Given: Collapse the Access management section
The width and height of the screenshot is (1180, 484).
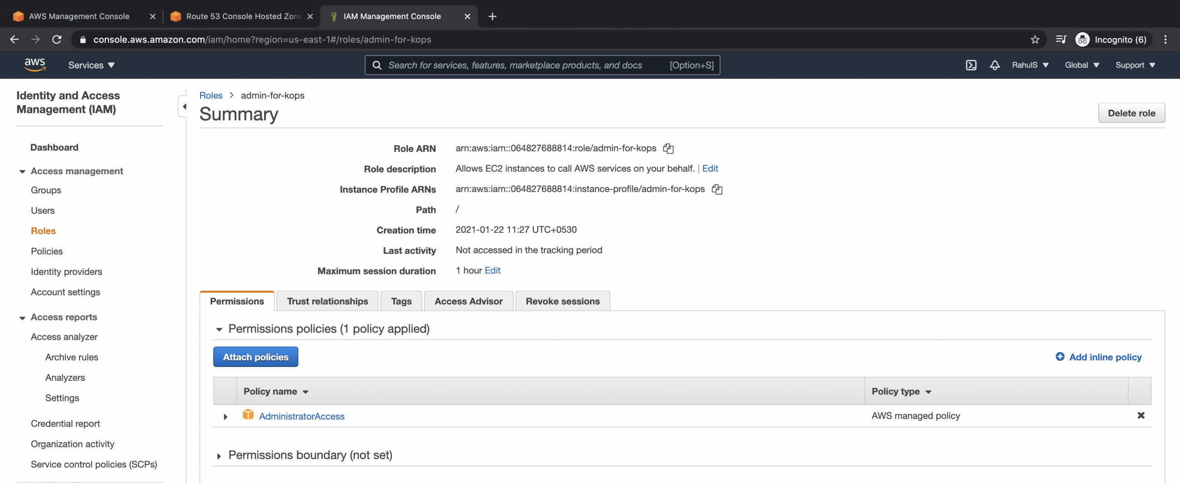Looking at the screenshot, I should (x=22, y=171).
